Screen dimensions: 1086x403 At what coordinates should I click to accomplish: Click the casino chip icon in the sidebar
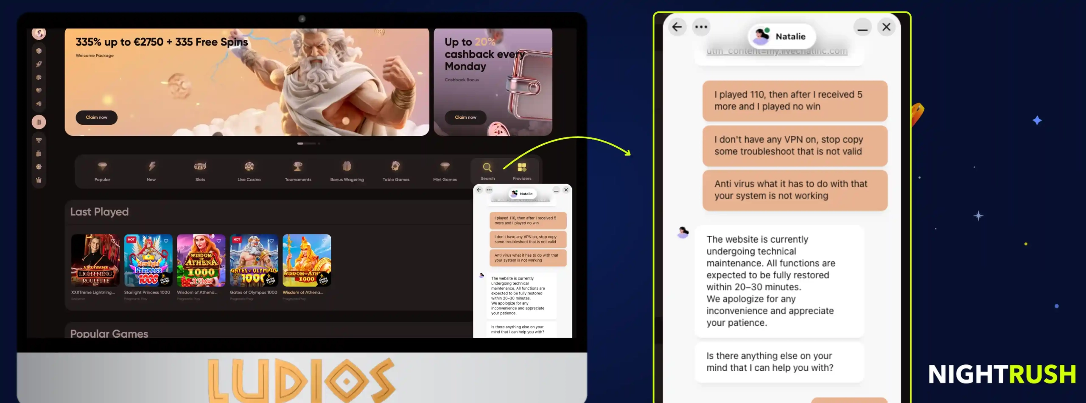coord(39,77)
